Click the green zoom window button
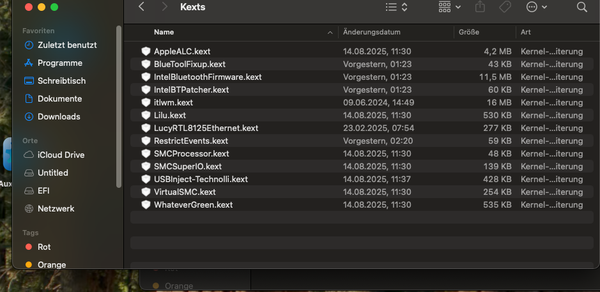The width and height of the screenshot is (600, 292). [54, 7]
